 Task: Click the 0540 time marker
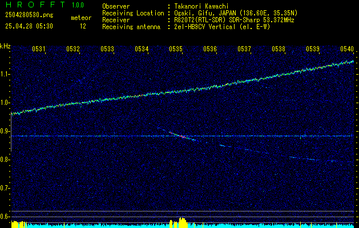tap(347, 48)
